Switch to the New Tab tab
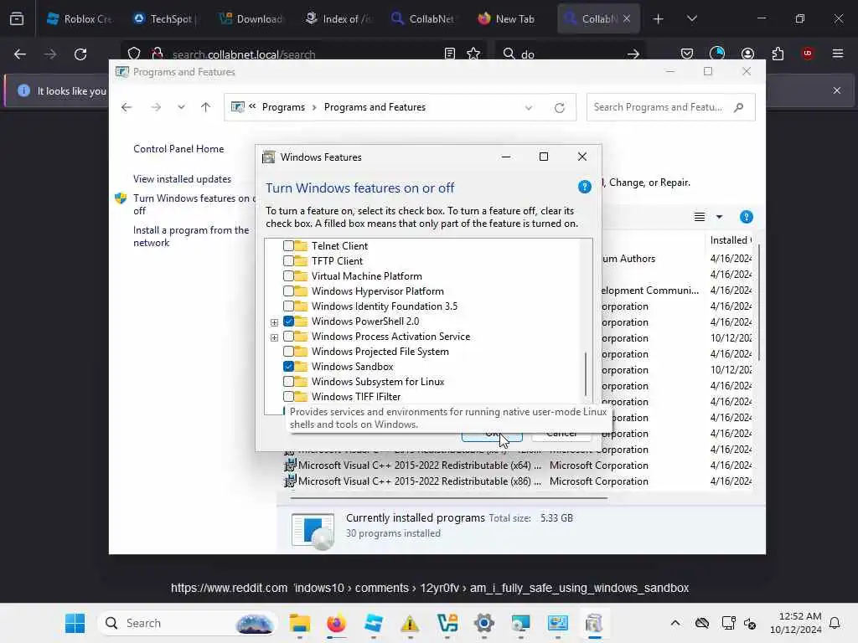The image size is (858, 643). click(507, 18)
